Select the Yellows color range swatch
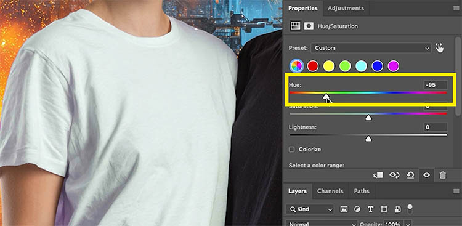 tap(329, 66)
